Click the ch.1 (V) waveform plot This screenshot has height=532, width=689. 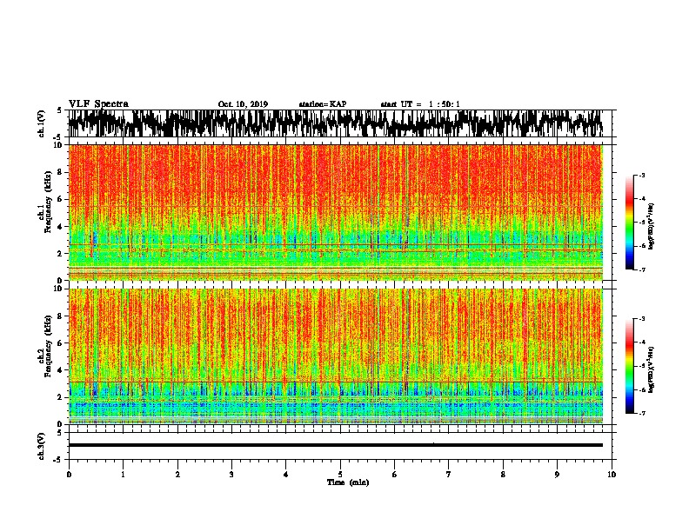(340, 123)
